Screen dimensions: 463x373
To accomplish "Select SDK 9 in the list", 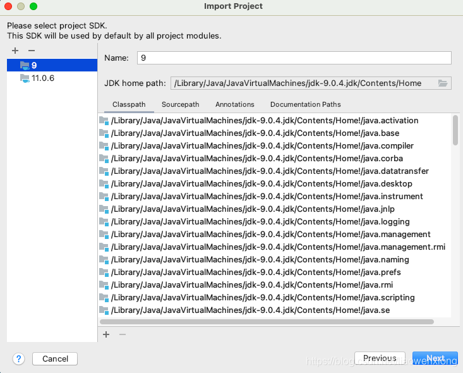I will click(x=52, y=65).
